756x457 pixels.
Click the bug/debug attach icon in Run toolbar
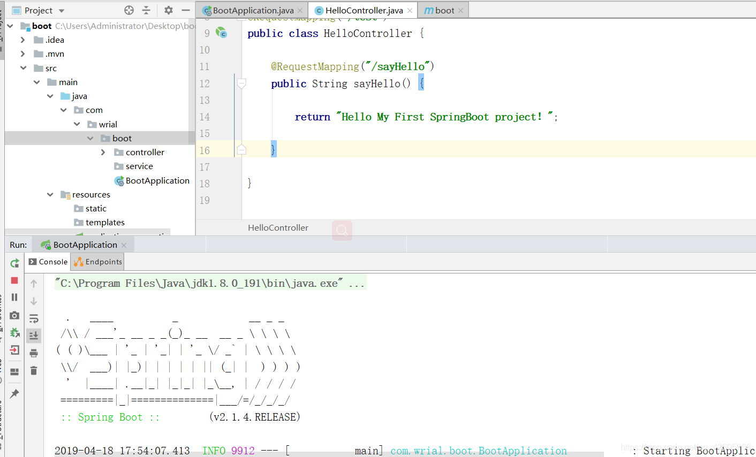point(14,332)
